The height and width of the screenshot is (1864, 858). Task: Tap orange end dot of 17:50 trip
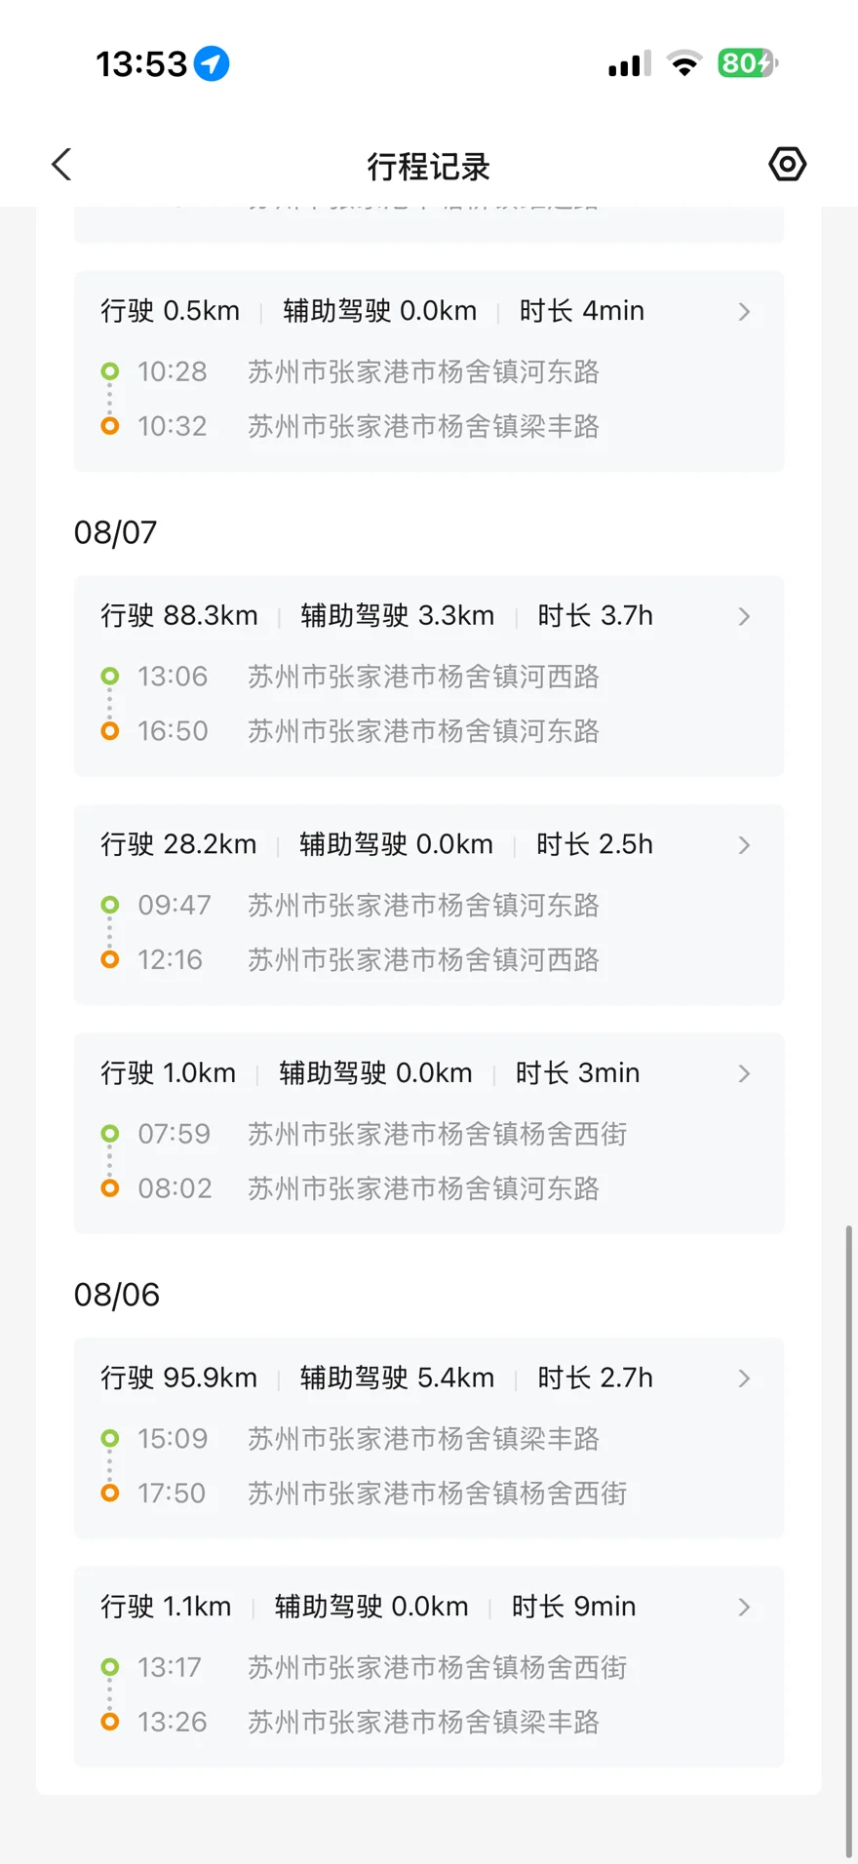pos(110,1493)
